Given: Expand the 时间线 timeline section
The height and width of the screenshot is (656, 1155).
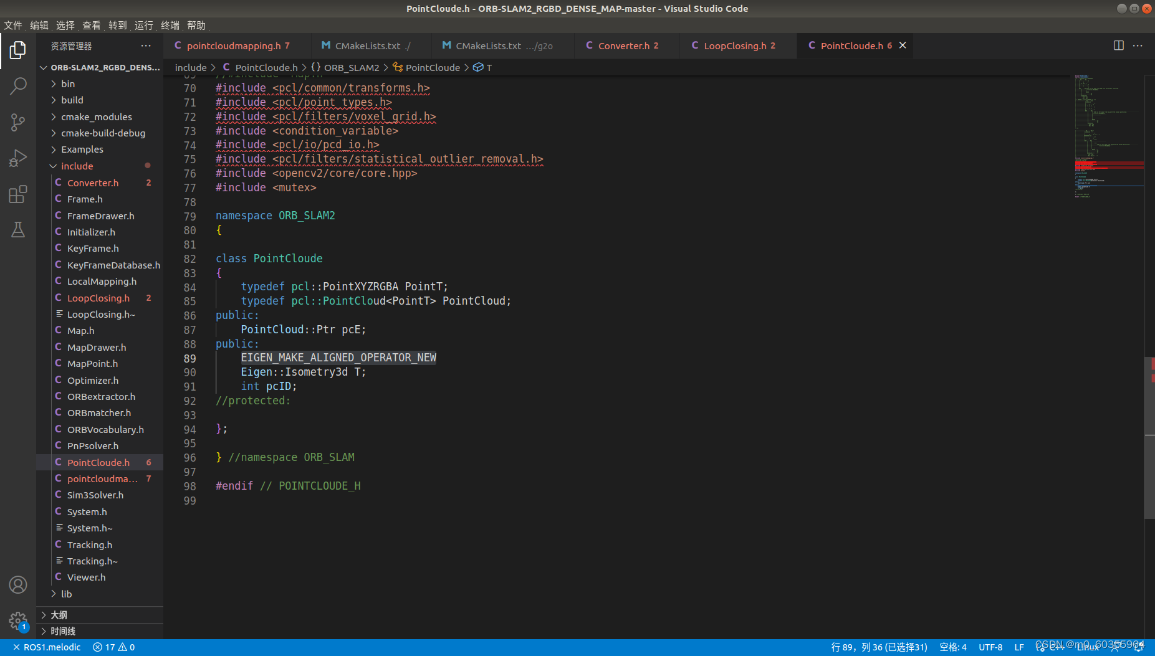Looking at the screenshot, I should pyautogui.click(x=100, y=631).
